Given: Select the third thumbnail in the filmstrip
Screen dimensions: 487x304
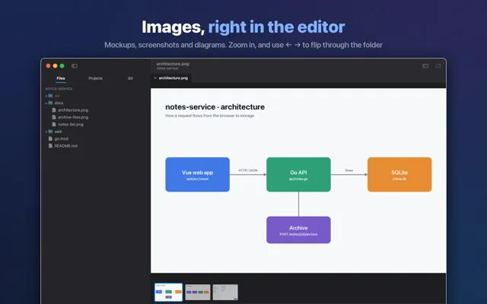Looking at the screenshot, I should tap(225, 292).
